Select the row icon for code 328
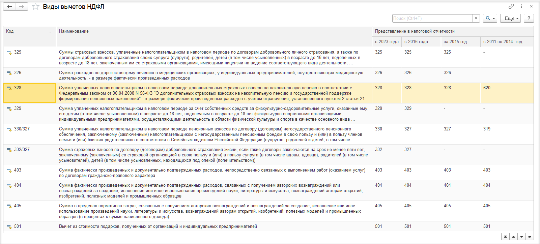Viewport: 540px width, 244px height. tap(9, 88)
